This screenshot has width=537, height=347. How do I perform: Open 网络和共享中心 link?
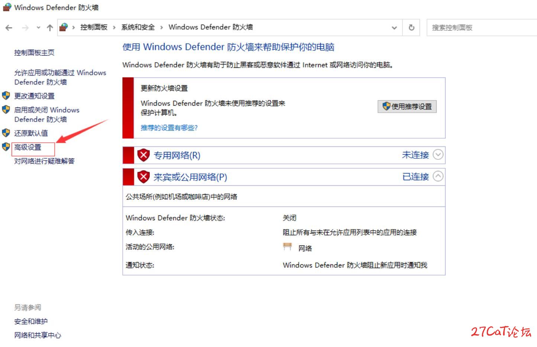coord(38,336)
